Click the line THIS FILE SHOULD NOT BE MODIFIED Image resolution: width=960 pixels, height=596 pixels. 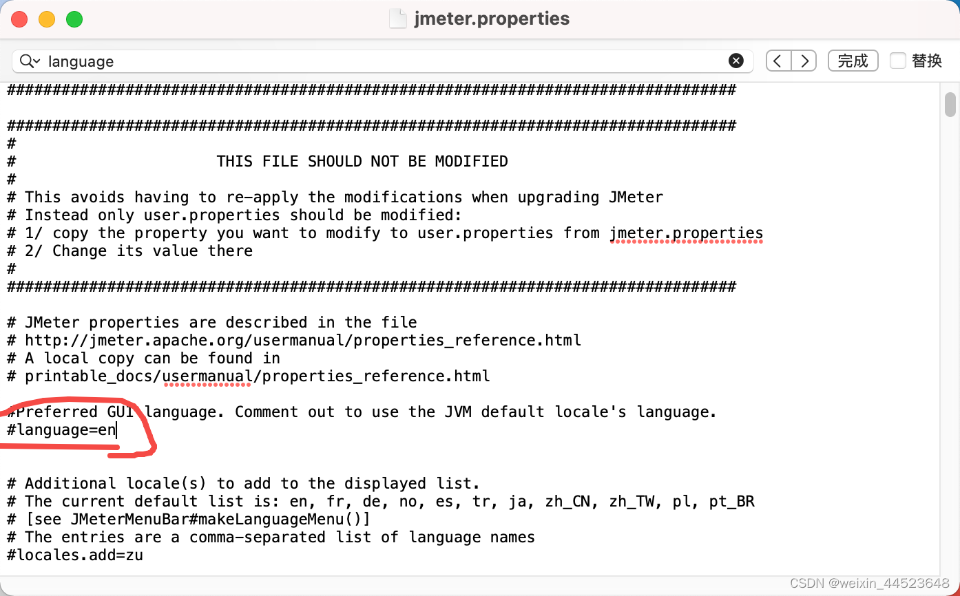click(362, 161)
